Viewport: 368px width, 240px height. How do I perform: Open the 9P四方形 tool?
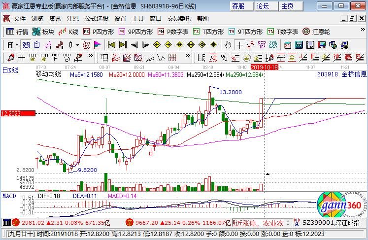[135, 32]
